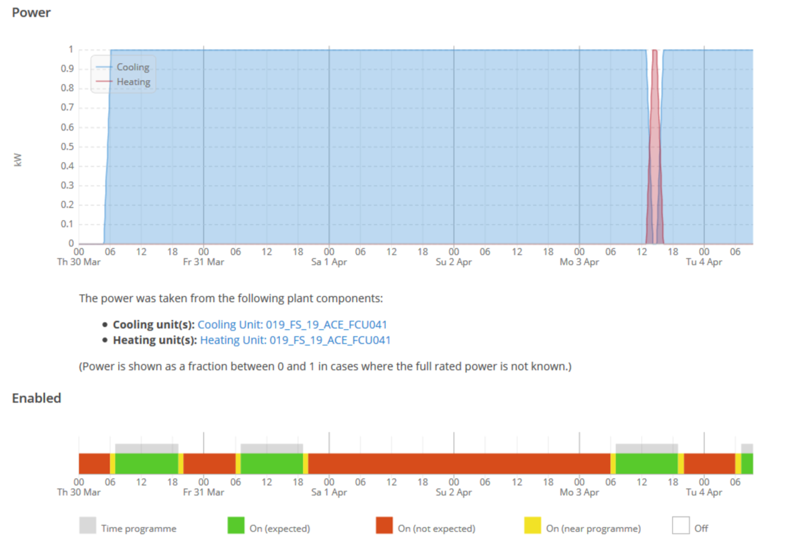Viewport: 795px width, 553px height.
Task: Toggle the Heating series in chart legend
Action: point(123,82)
